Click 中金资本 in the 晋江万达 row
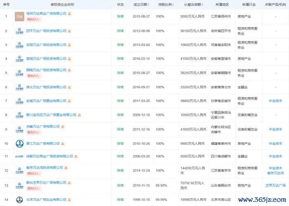The height and width of the screenshot is (206, 289). point(275,143)
